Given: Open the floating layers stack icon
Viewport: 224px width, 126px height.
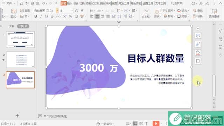Looking at the screenshot, I should coord(198,36).
